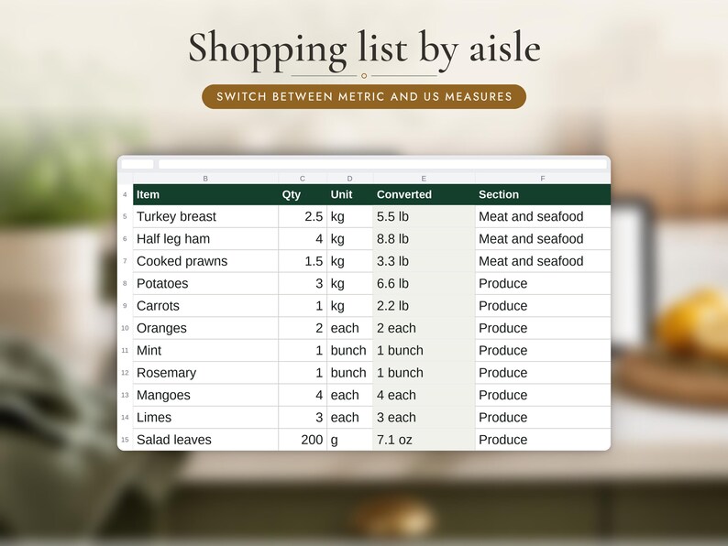Click the 'Produce' section for Salad leaves

[x=543, y=440]
